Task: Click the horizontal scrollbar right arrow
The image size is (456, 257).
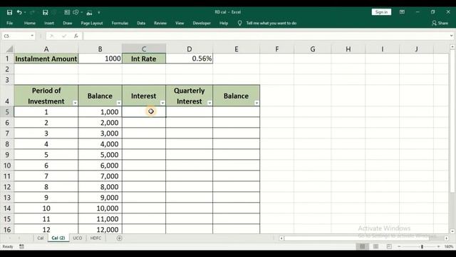Action: 447,238
